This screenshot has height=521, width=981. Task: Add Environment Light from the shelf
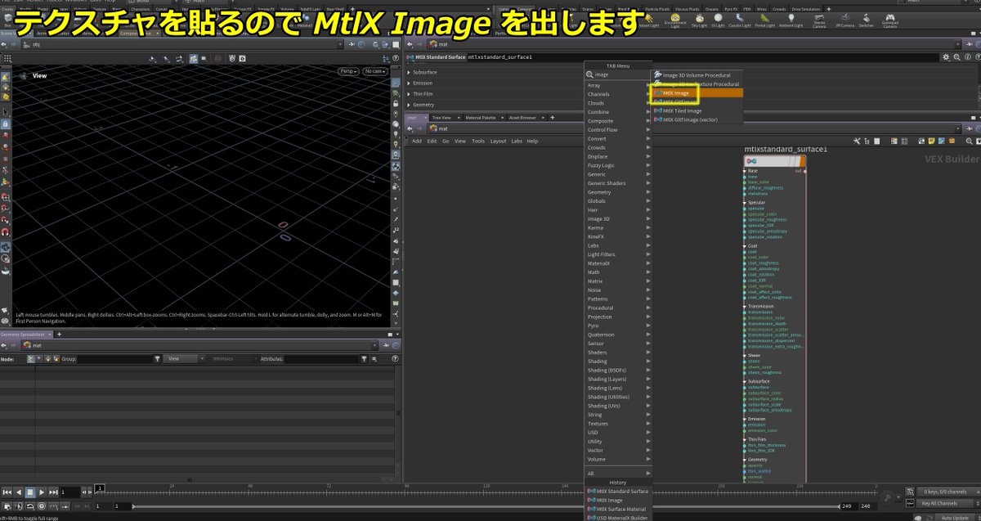tap(675, 20)
